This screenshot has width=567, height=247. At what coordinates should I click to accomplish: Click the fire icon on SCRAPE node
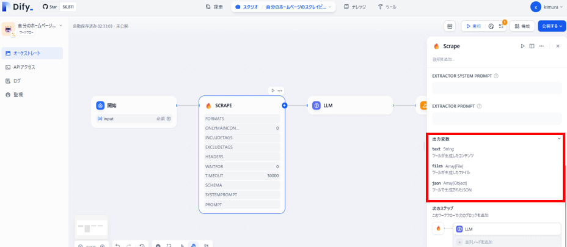tap(208, 106)
